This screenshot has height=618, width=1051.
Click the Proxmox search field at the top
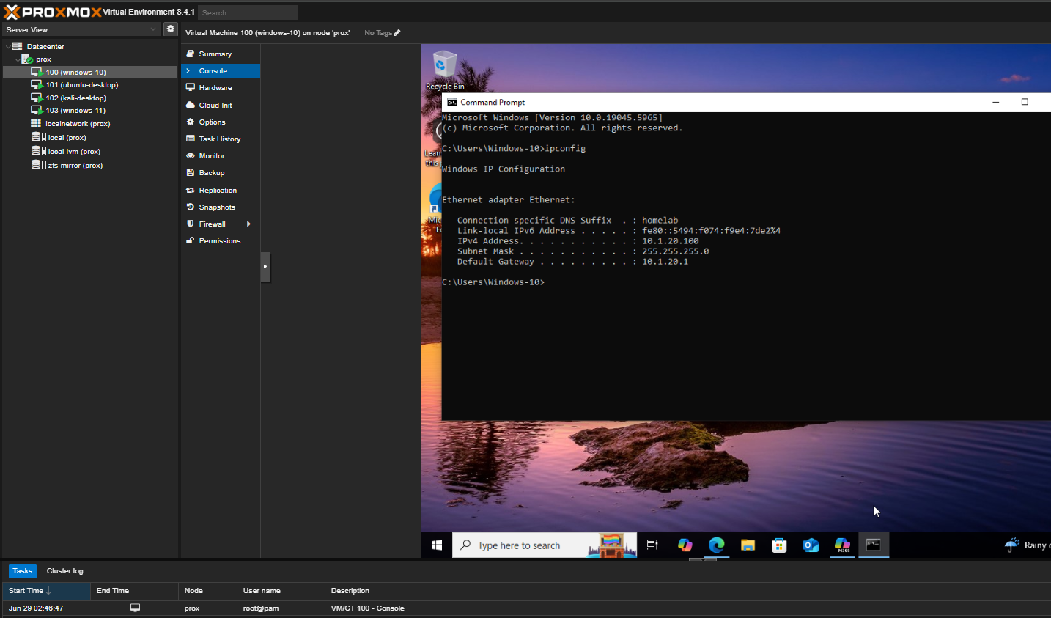pos(247,12)
